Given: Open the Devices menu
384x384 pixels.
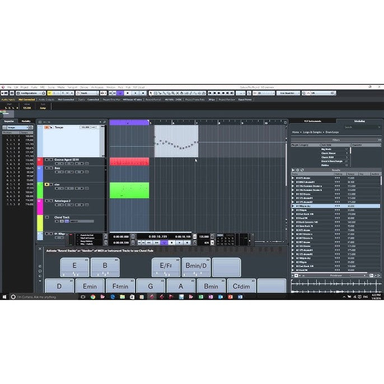Looking at the screenshot, I should (84, 87).
